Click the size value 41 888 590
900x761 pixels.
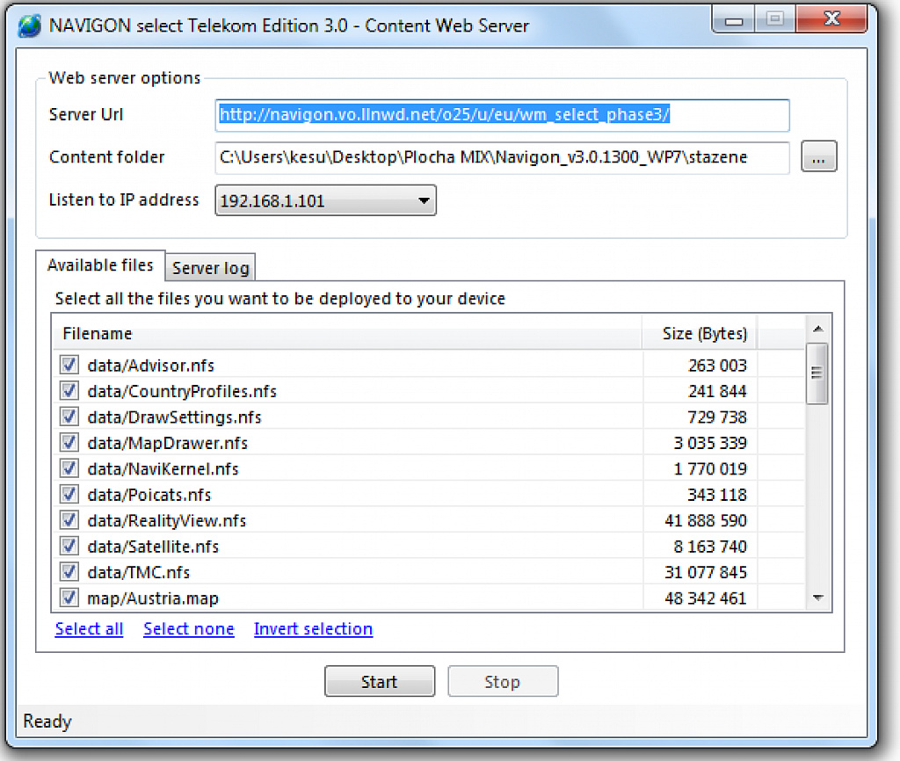706,520
